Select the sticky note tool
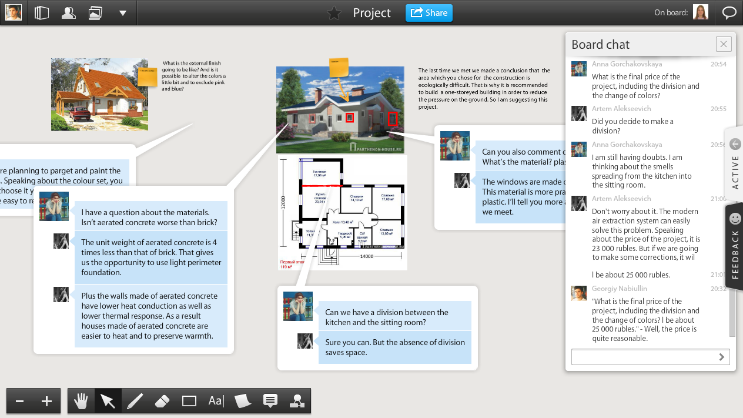Viewport: 743px width, 418px height. point(243,401)
